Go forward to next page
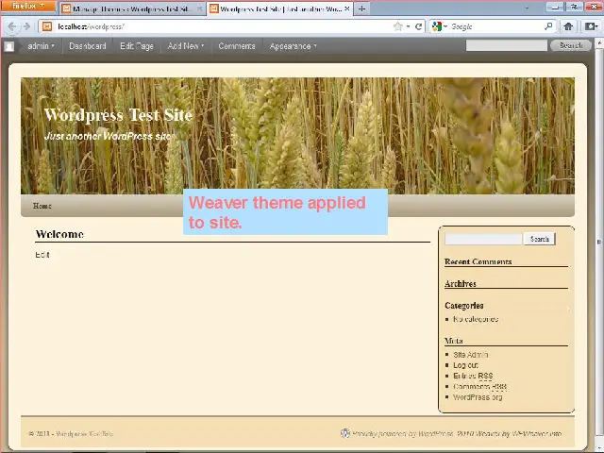The height and width of the screenshot is (453, 604). (26, 26)
